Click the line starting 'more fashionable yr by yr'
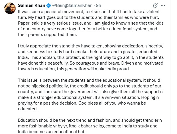177x134 pixels. point(88,126)
